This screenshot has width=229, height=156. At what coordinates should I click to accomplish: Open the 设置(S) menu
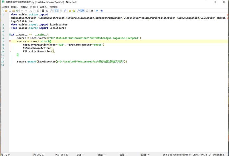(44, 7)
